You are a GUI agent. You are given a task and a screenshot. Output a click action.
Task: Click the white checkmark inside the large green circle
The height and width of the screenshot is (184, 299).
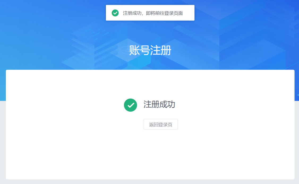(131, 105)
